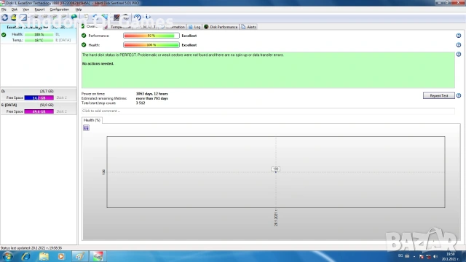Click the yellow warning toolbar icon
This screenshot has width=466, height=262.
click(14, 17)
